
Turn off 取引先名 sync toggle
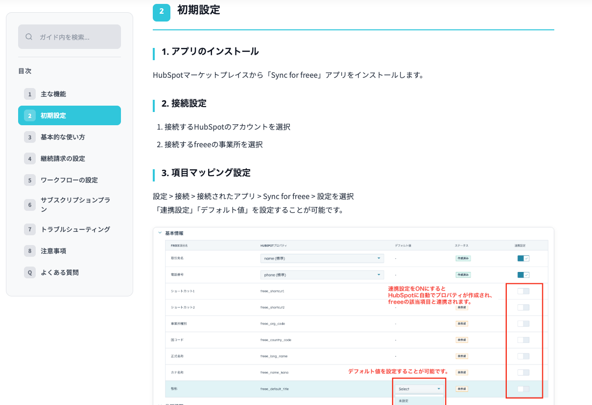523,258
